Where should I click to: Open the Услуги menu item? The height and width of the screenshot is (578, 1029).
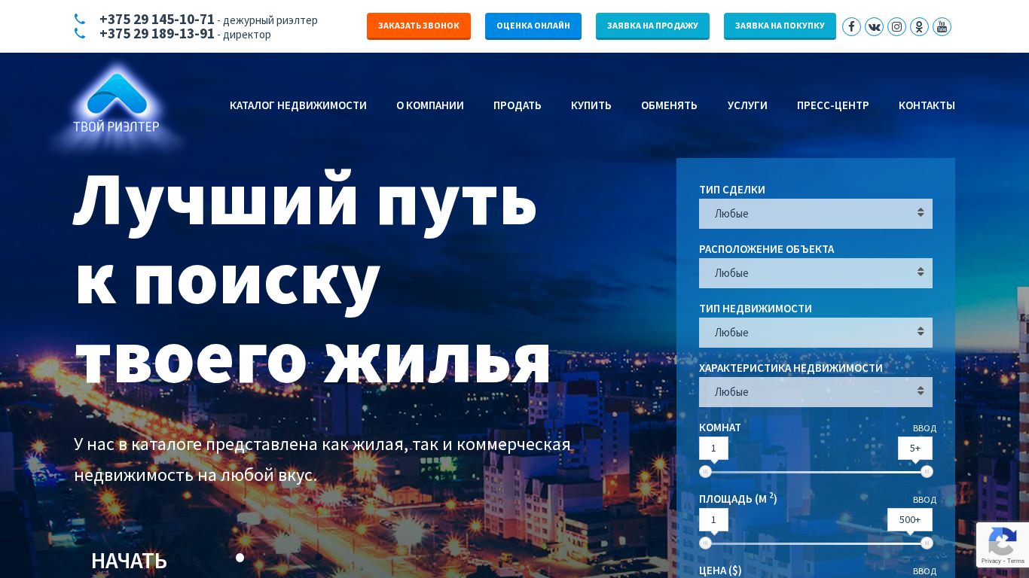[747, 105]
